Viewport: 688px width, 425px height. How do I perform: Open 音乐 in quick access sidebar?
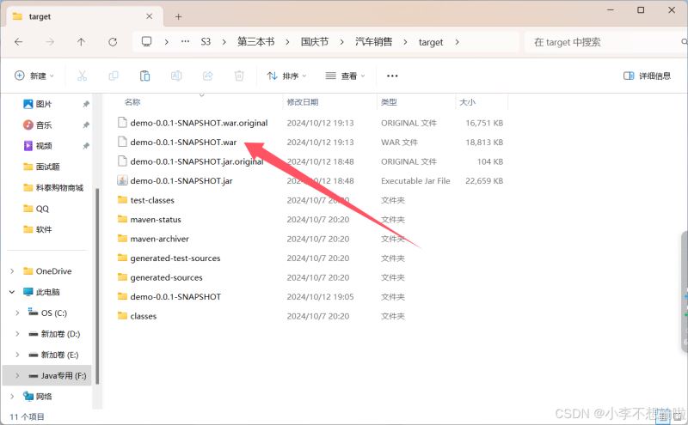pyautogui.click(x=44, y=124)
